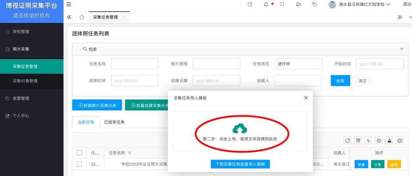Switch to 当前任务 tab
This screenshot has height=176, width=412.
(x=86, y=122)
